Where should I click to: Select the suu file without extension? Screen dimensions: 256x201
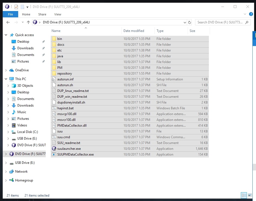(130, 131)
